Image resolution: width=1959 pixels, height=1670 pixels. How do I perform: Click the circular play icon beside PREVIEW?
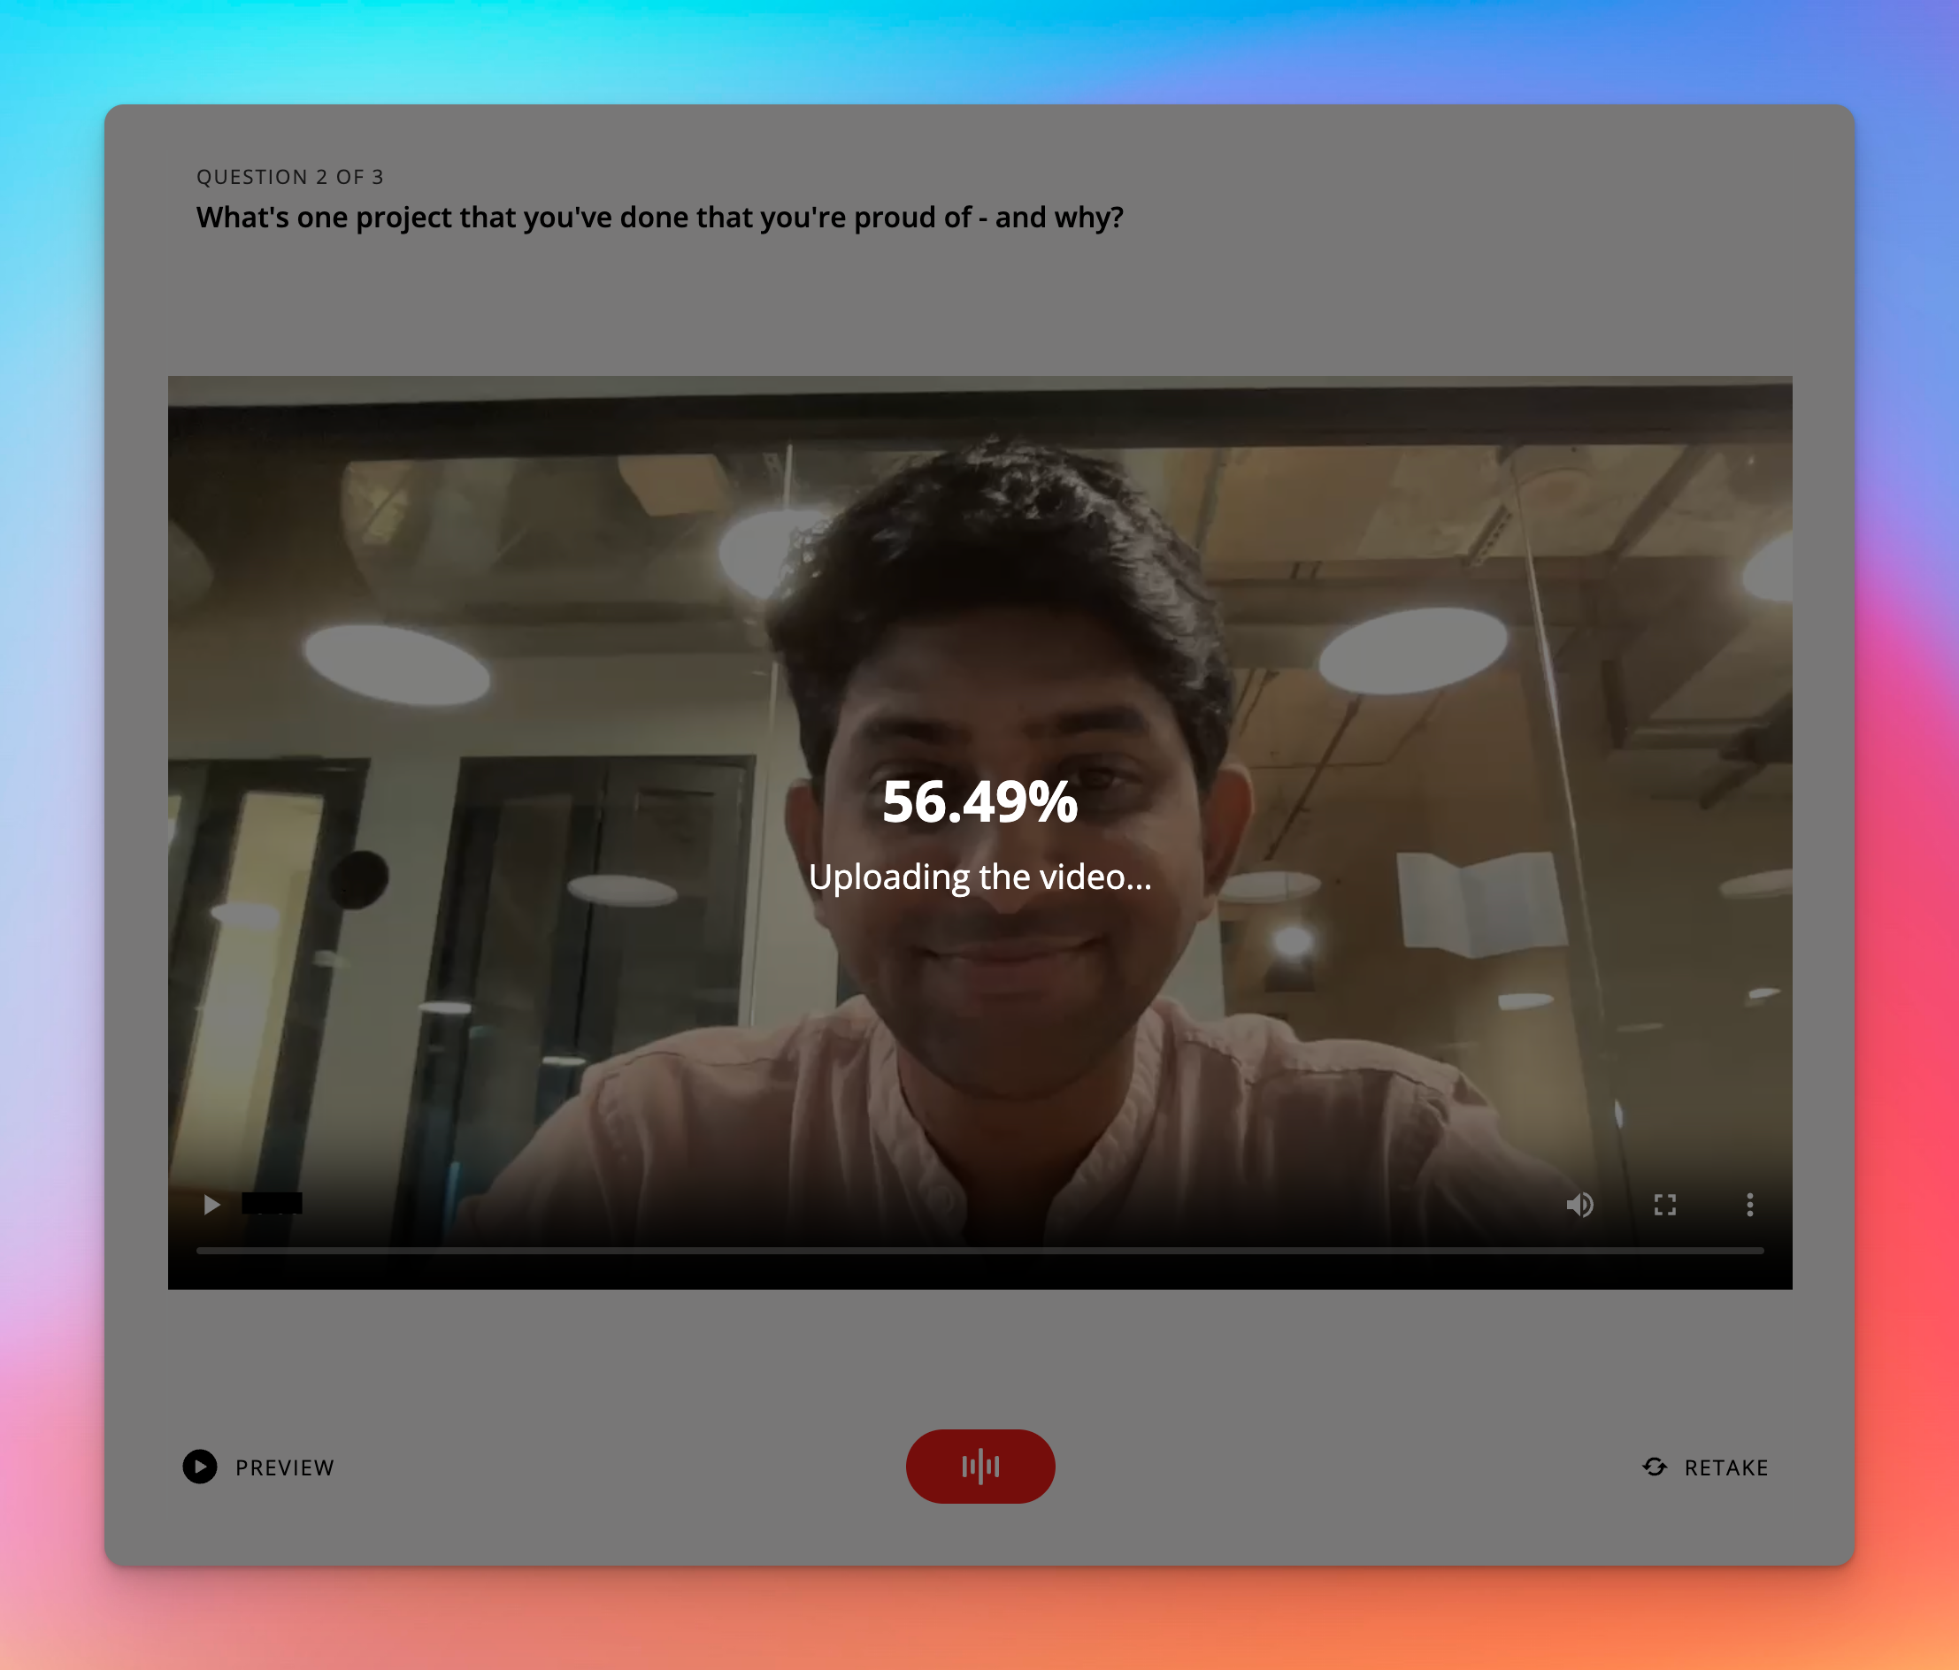pos(199,1467)
